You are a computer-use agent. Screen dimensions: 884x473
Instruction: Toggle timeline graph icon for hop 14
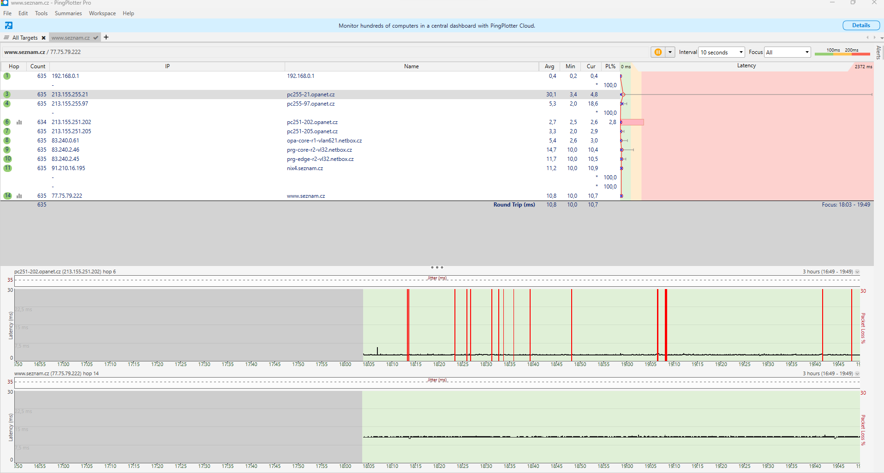(x=19, y=196)
